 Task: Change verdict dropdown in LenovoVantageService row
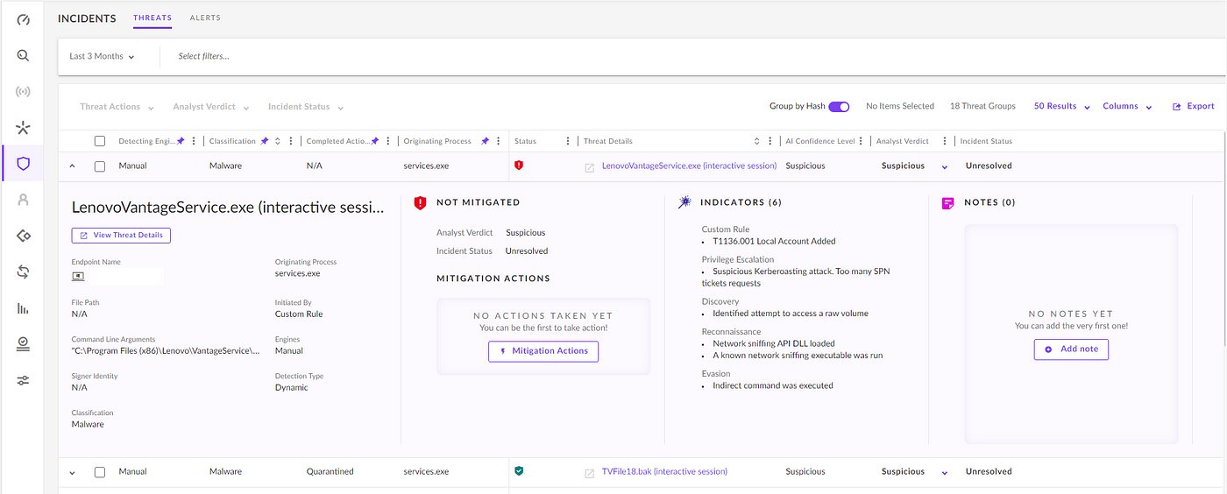coord(945,166)
